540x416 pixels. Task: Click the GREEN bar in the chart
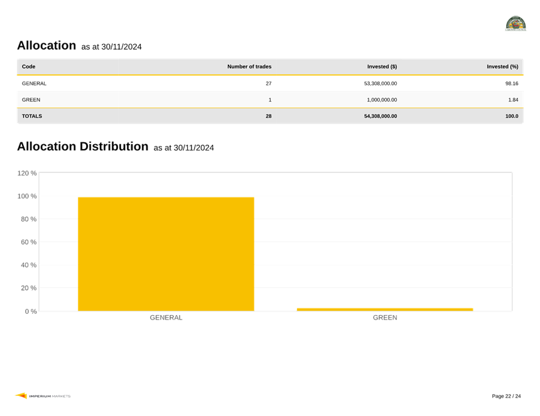click(x=385, y=309)
